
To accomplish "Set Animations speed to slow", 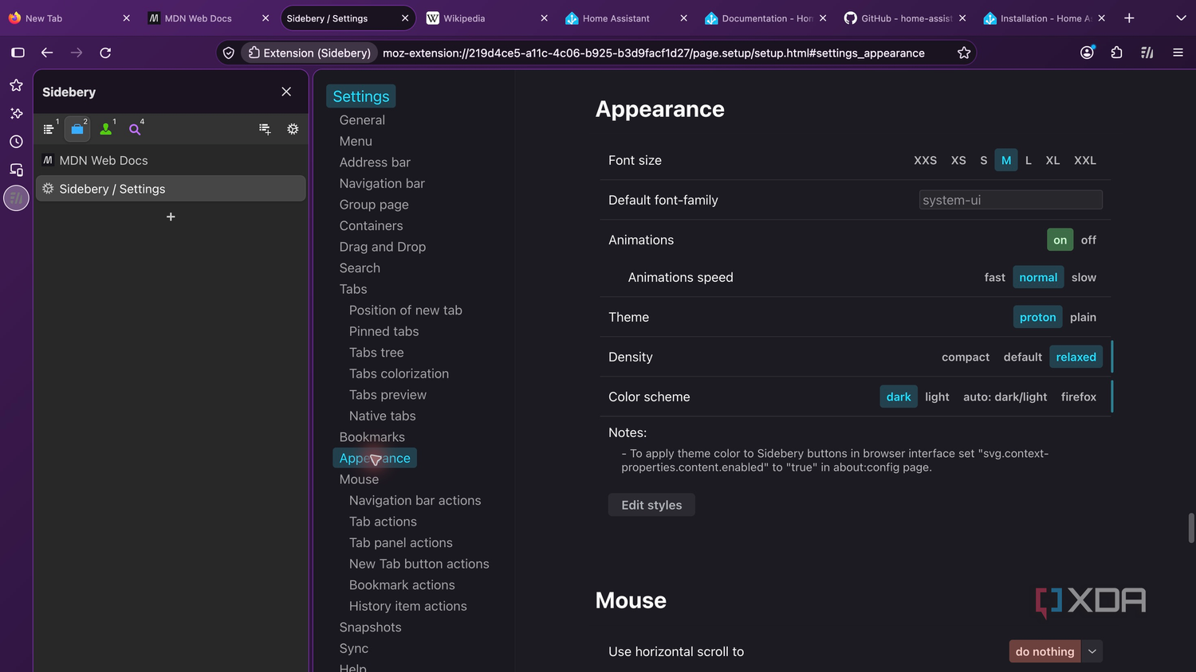I will [x=1084, y=277].
